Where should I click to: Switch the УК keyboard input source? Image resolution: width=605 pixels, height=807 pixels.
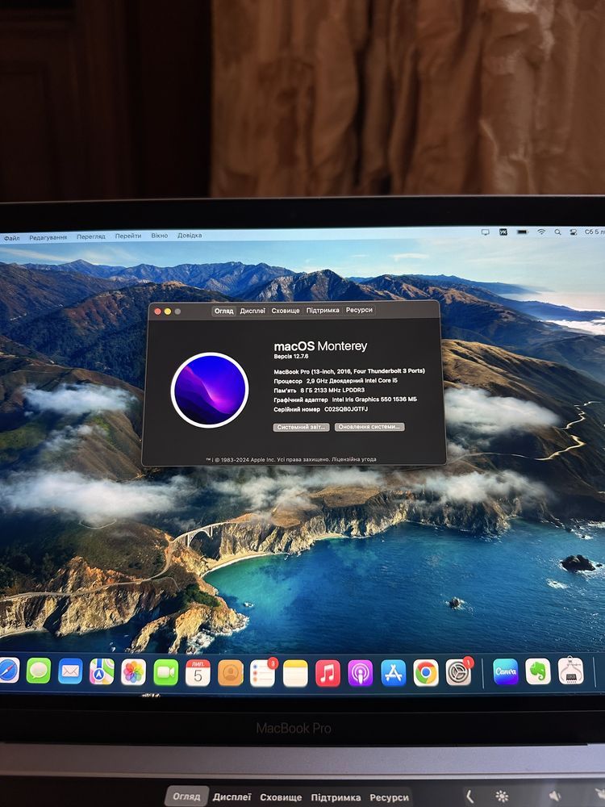503,232
